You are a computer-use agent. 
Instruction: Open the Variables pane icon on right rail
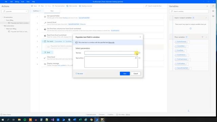pyautogui.click(x=213, y=6)
